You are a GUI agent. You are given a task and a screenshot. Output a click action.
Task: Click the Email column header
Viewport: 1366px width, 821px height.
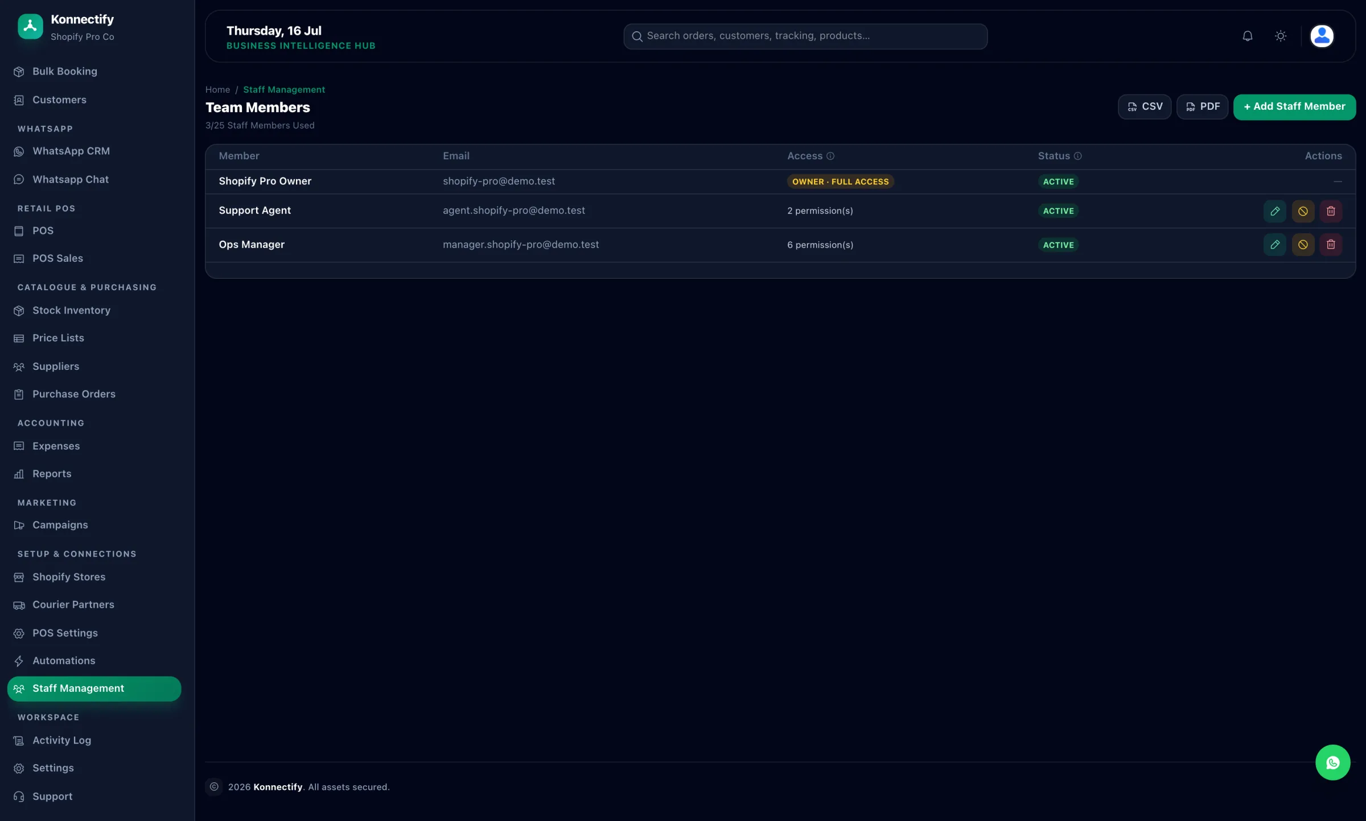click(x=456, y=156)
